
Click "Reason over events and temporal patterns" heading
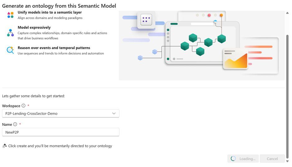[54, 48]
